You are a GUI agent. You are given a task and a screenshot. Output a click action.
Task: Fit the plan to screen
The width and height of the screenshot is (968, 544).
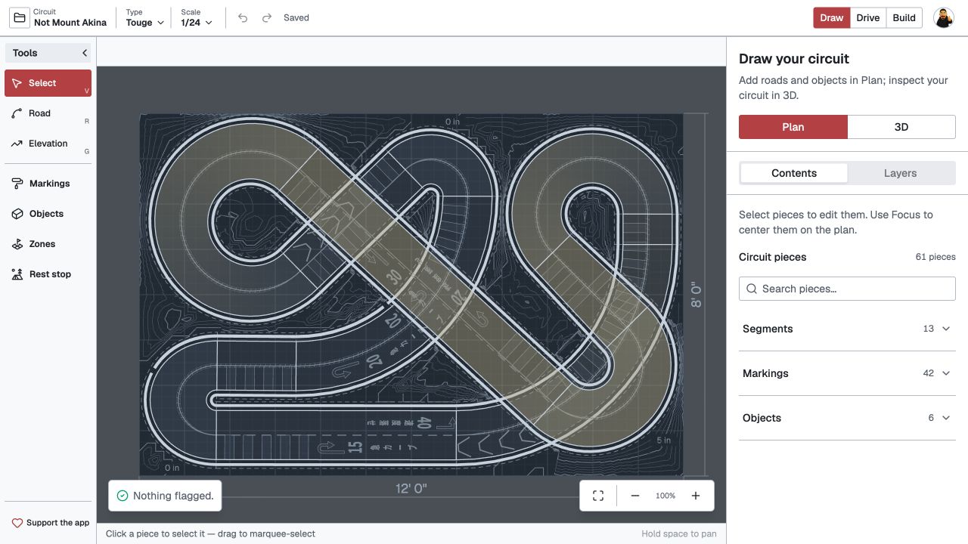click(x=598, y=496)
